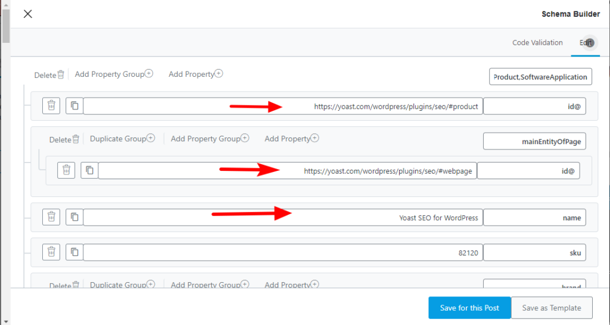Close the Schema Builder with the X
Viewport: 610px width, 325px height.
(x=27, y=14)
